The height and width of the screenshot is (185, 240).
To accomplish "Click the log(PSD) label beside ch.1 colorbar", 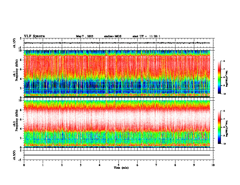I will [x=227, y=79].
